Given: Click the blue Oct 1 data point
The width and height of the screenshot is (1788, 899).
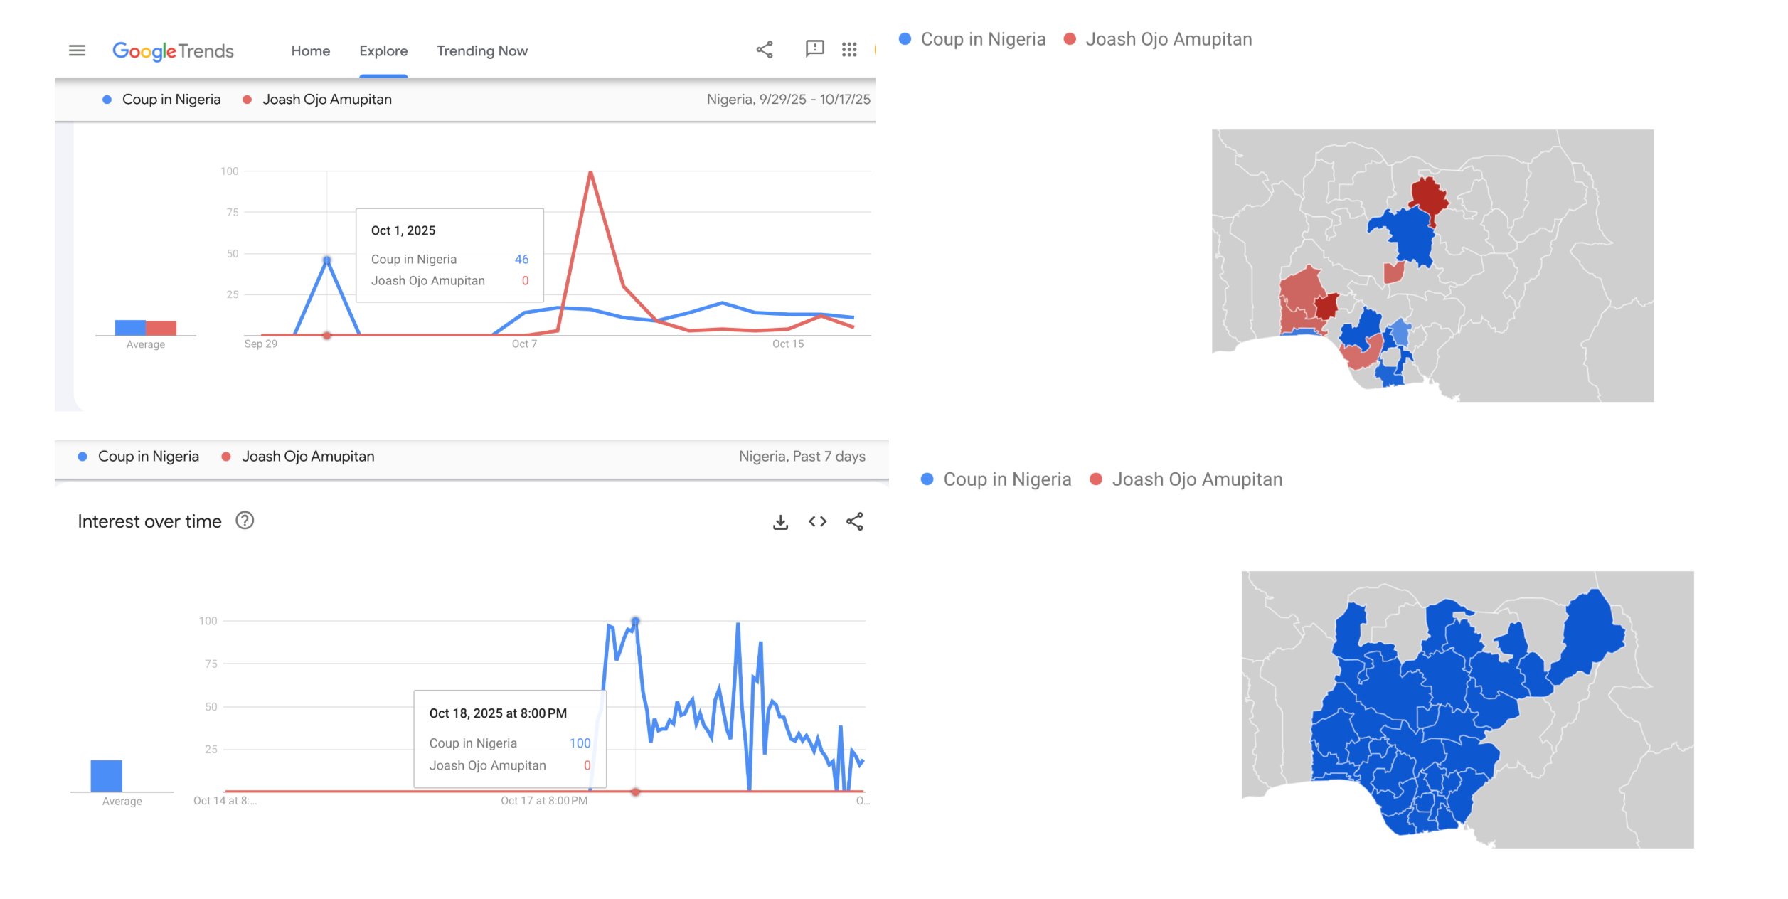Looking at the screenshot, I should tap(326, 260).
